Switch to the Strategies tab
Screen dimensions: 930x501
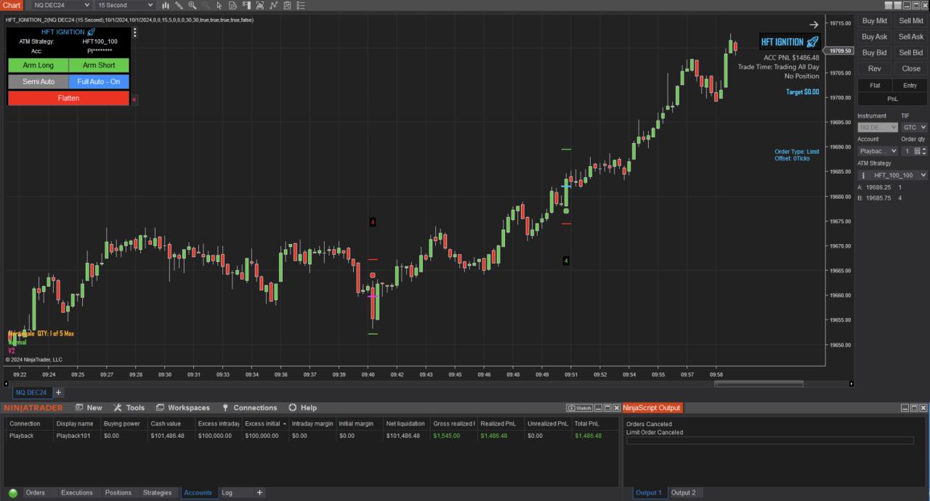pyautogui.click(x=157, y=493)
